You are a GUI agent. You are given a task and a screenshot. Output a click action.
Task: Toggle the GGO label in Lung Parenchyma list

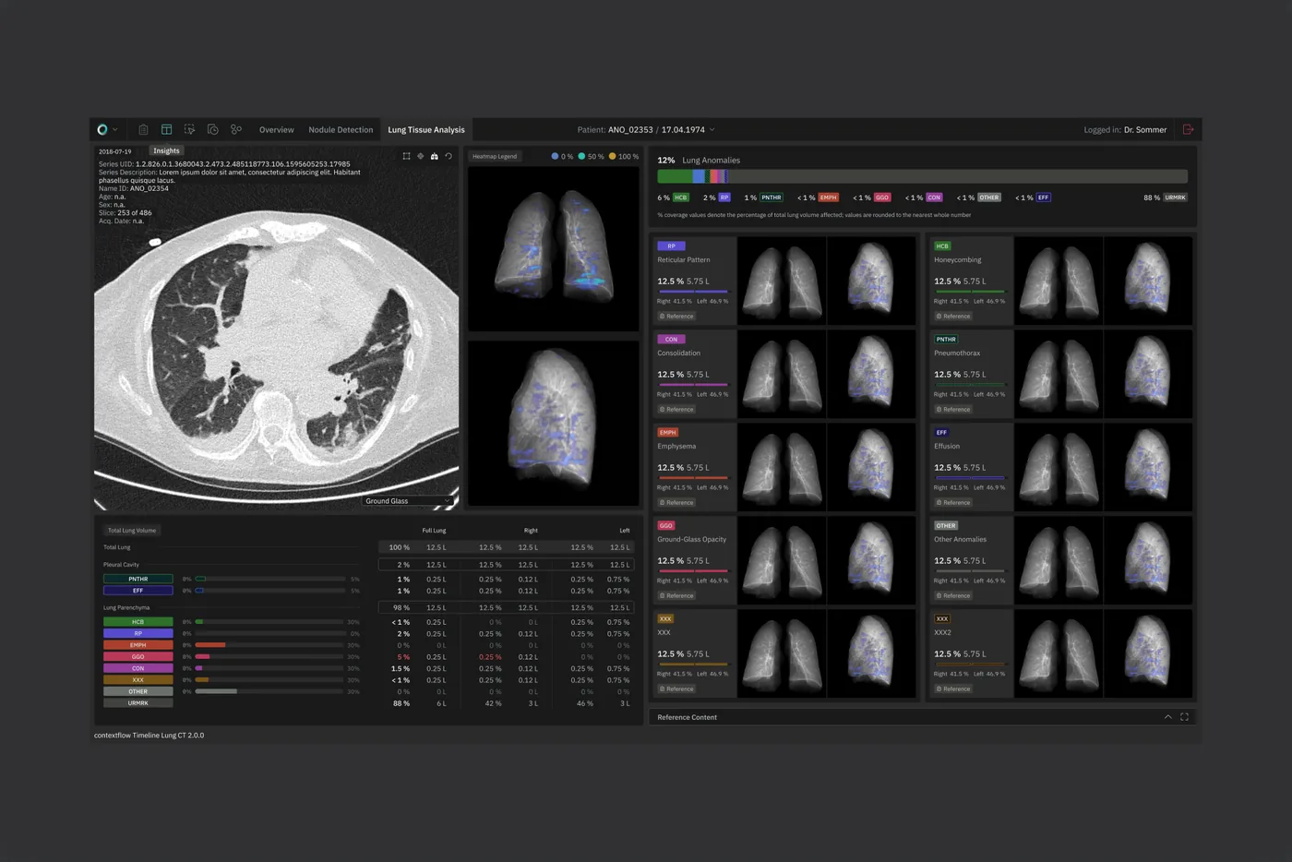click(138, 657)
